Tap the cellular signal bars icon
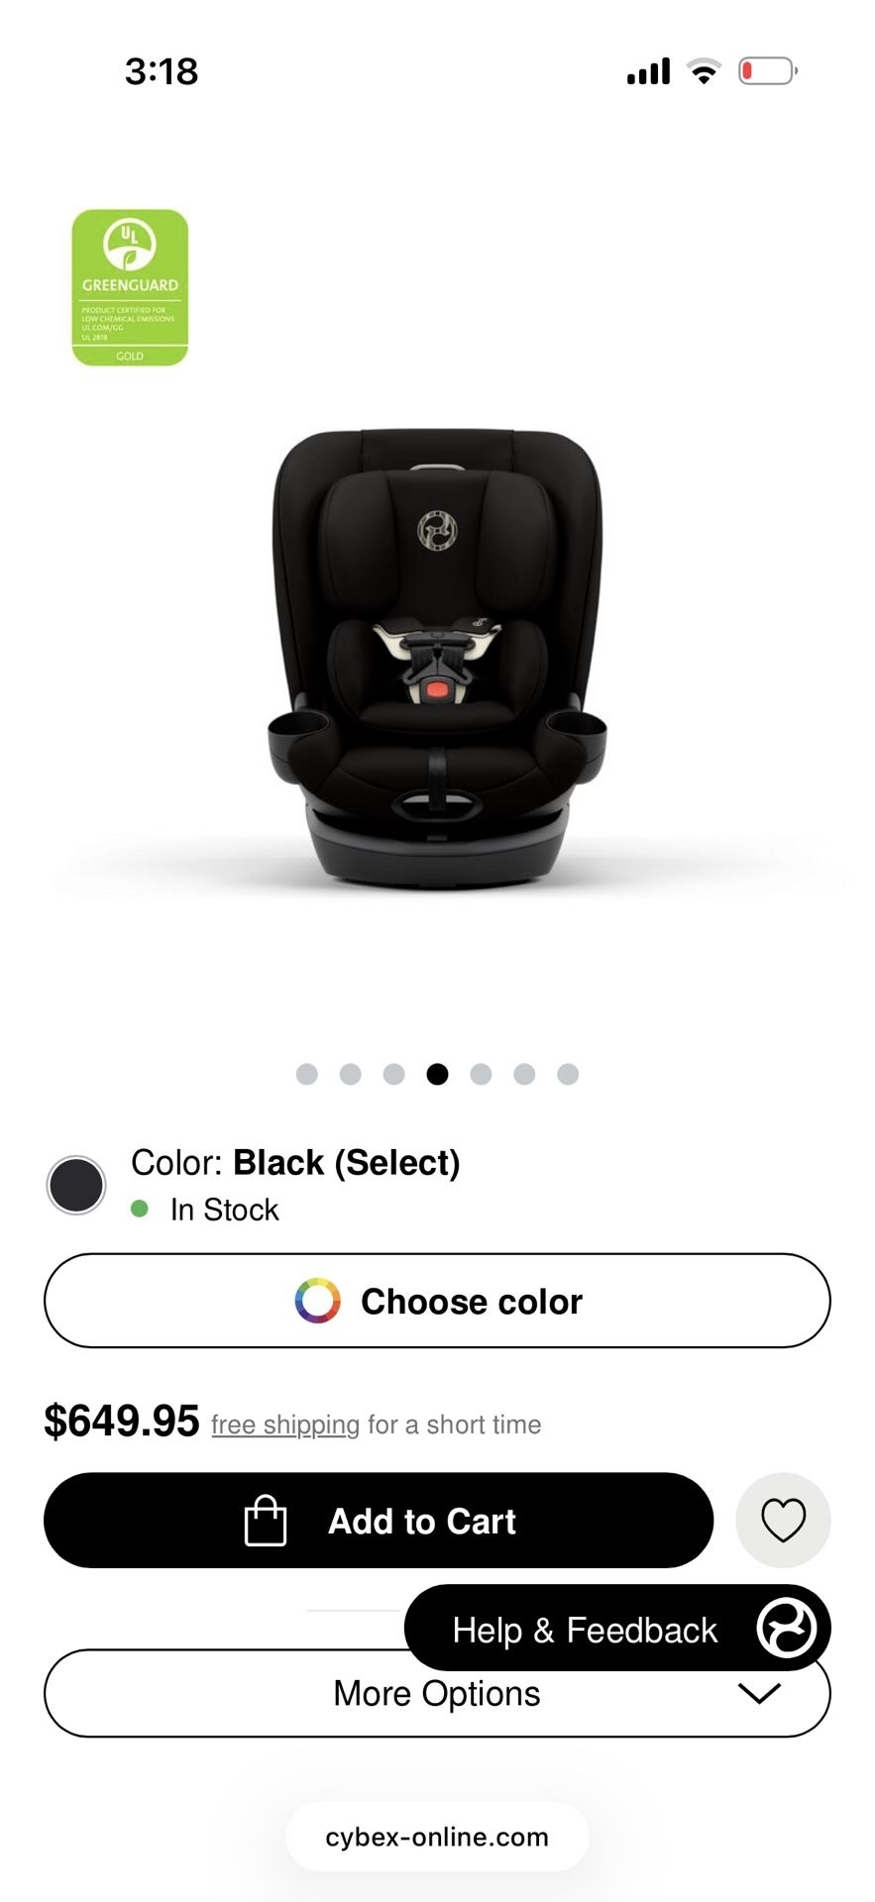 pos(649,71)
